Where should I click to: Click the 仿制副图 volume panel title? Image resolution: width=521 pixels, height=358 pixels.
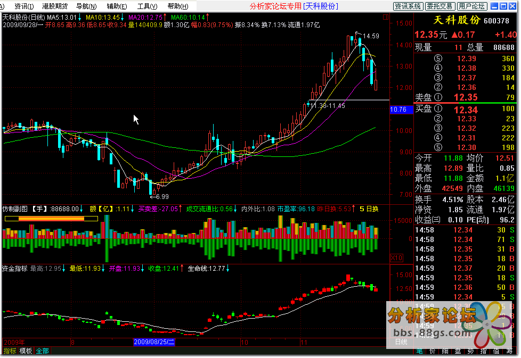(15, 209)
